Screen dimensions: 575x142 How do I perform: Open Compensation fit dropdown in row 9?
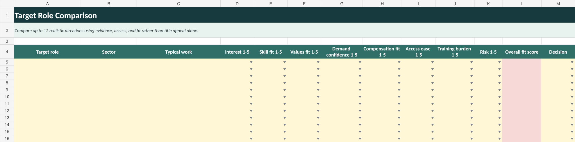[399, 90]
